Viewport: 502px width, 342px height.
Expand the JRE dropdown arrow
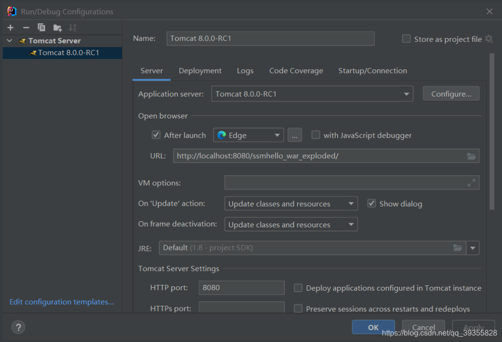473,248
